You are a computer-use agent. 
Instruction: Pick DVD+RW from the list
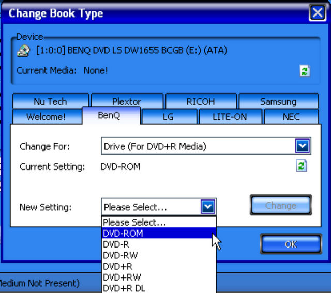159,277
